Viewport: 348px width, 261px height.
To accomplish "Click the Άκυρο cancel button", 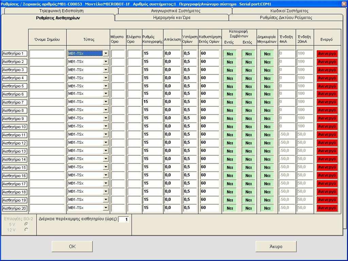I will [x=276, y=246].
